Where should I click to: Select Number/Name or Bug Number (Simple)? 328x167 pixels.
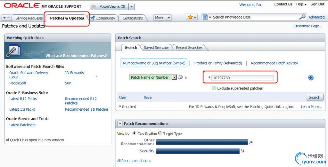154,63
